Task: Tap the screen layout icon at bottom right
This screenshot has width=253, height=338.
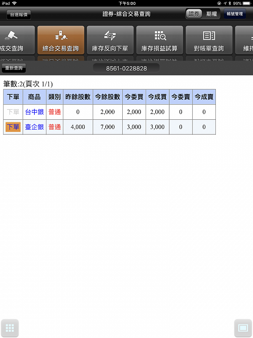Action: (243, 328)
